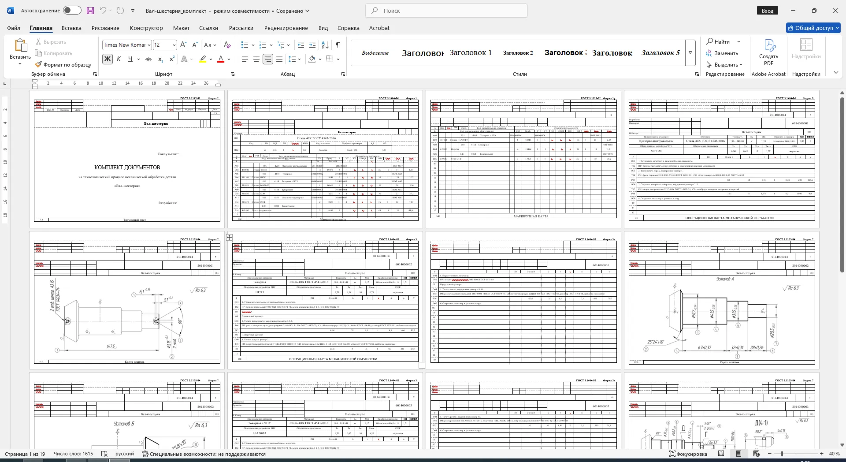Increase indent of the paragraph
Image resolution: width=846 pixels, height=462 pixels.
(312, 45)
